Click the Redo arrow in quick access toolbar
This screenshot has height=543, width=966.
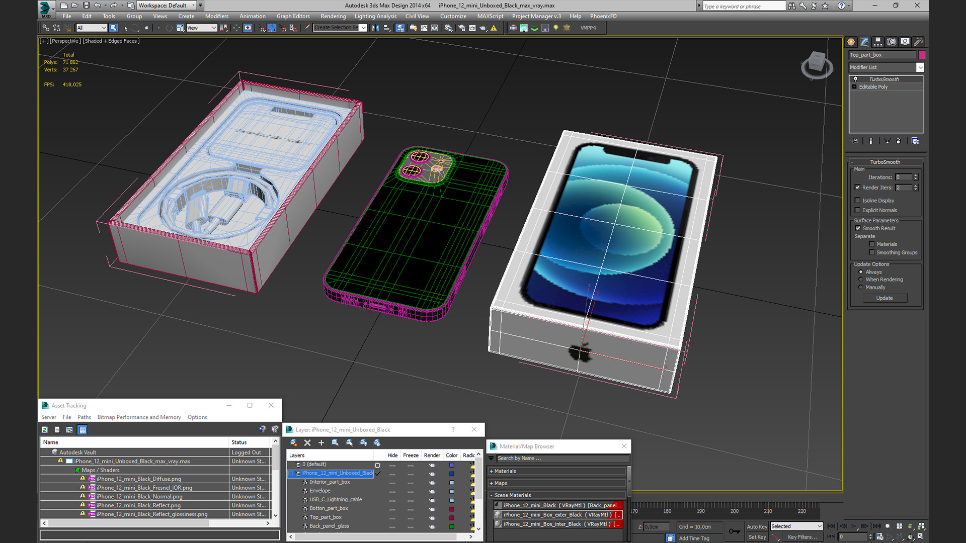pyautogui.click(x=114, y=6)
